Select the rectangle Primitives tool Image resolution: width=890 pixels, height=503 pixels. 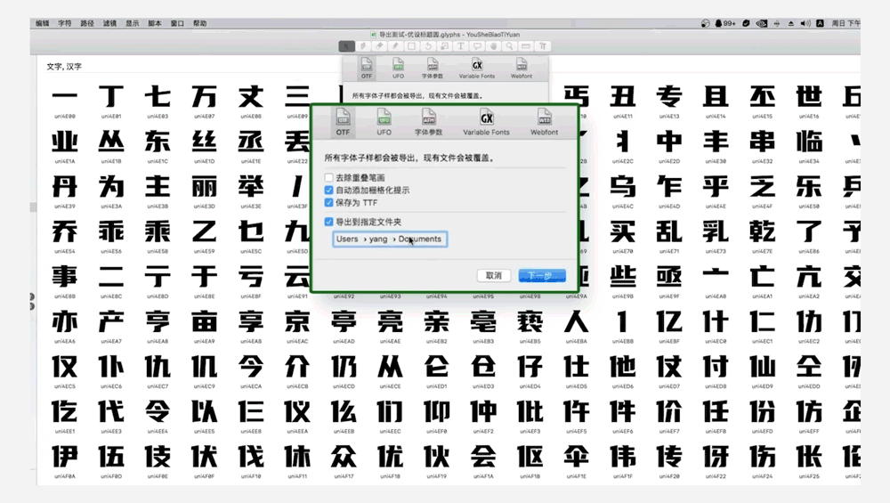point(412,46)
